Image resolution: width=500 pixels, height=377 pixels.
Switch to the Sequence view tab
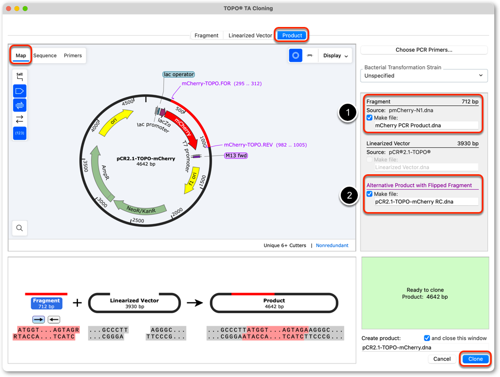tap(45, 55)
